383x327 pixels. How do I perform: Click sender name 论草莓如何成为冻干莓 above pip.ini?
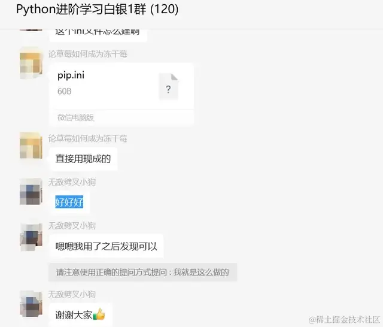click(87, 54)
